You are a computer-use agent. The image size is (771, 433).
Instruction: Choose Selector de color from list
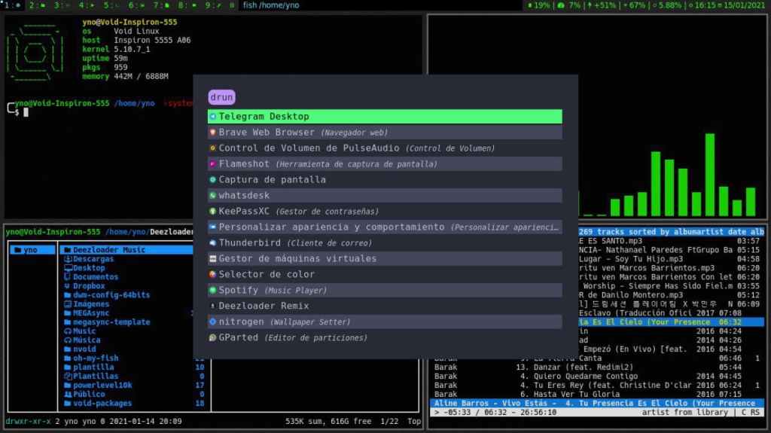click(x=267, y=275)
